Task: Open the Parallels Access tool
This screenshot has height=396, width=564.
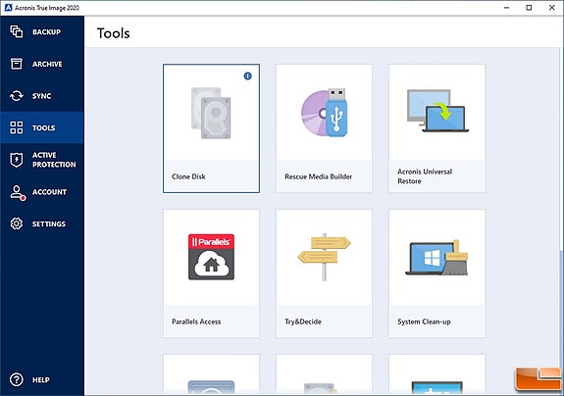Action: (211, 273)
